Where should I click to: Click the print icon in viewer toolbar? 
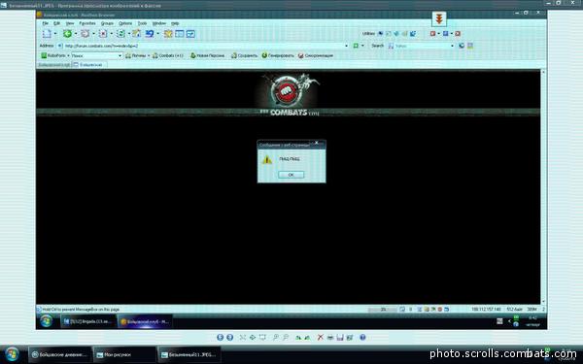pyautogui.click(x=330, y=337)
